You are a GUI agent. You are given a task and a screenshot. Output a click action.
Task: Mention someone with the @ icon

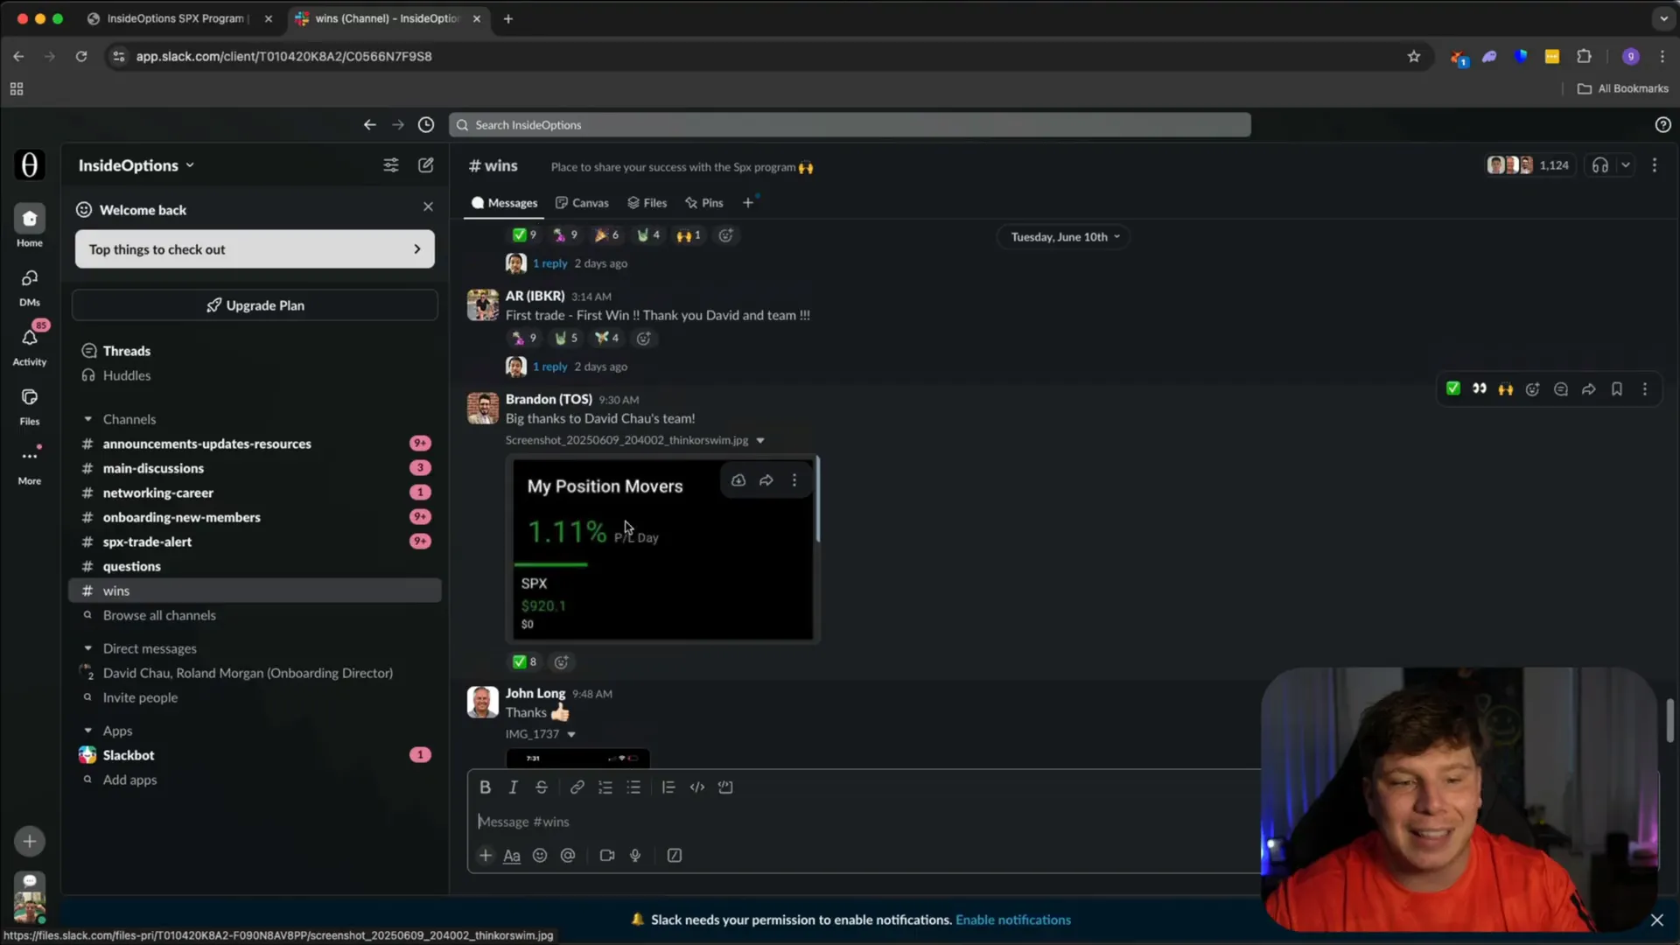coord(568,856)
